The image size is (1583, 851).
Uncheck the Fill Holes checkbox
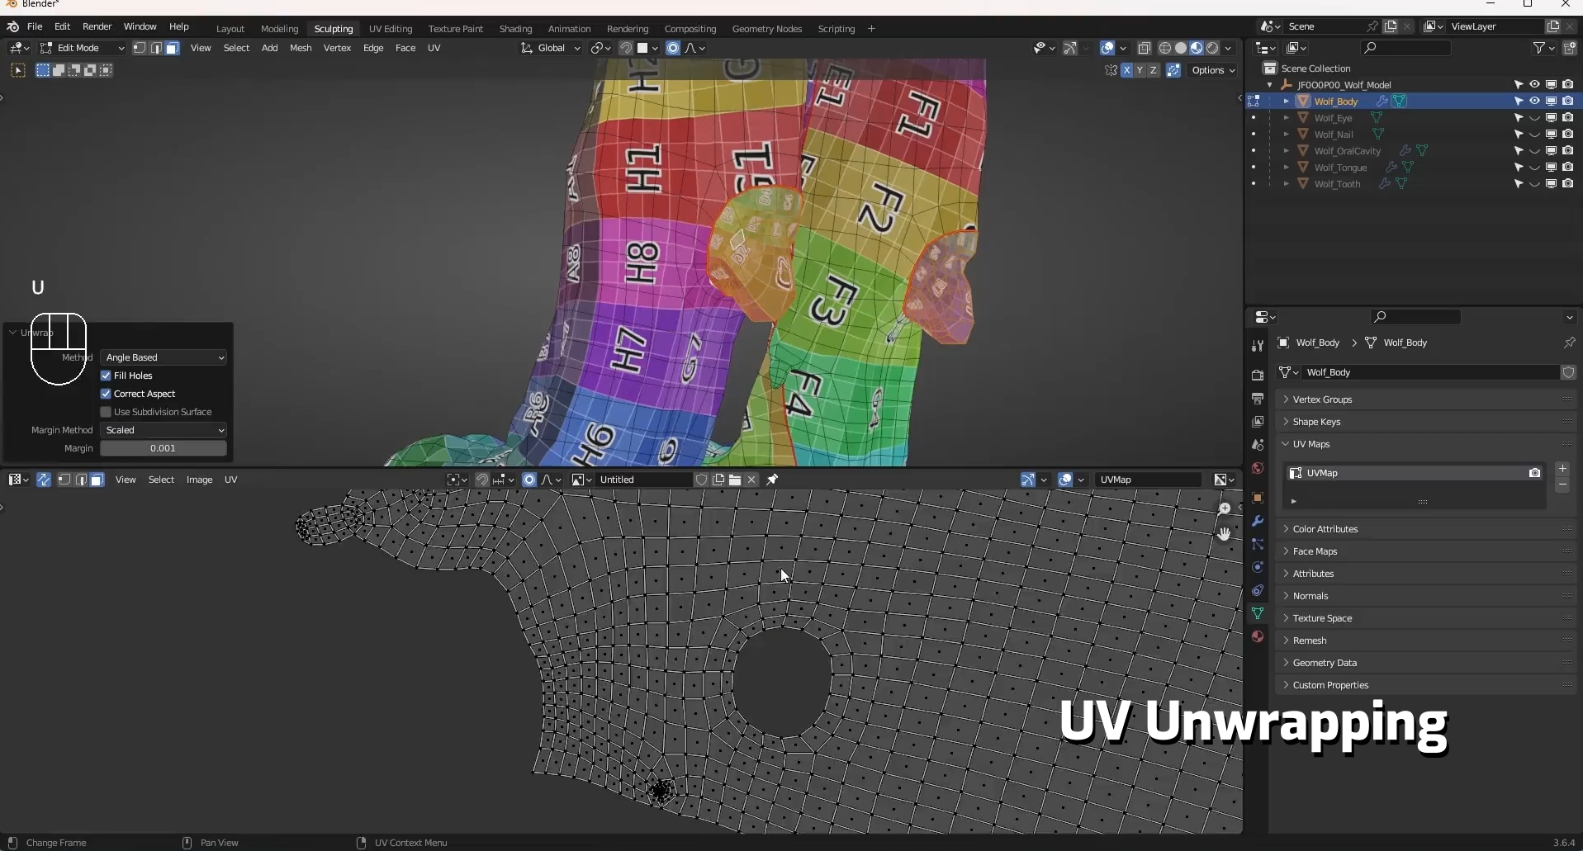(x=106, y=376)
